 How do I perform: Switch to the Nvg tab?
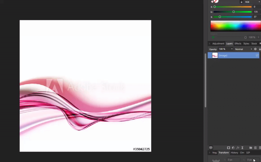(x=214, y=153)
